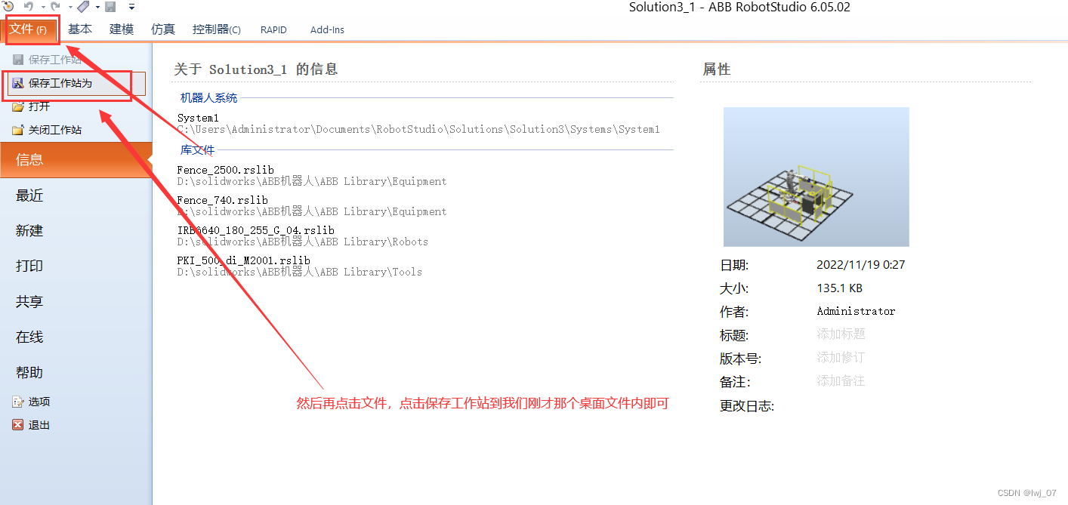
Task: Click the size value 135.1 KB
Action: [839, 288]
